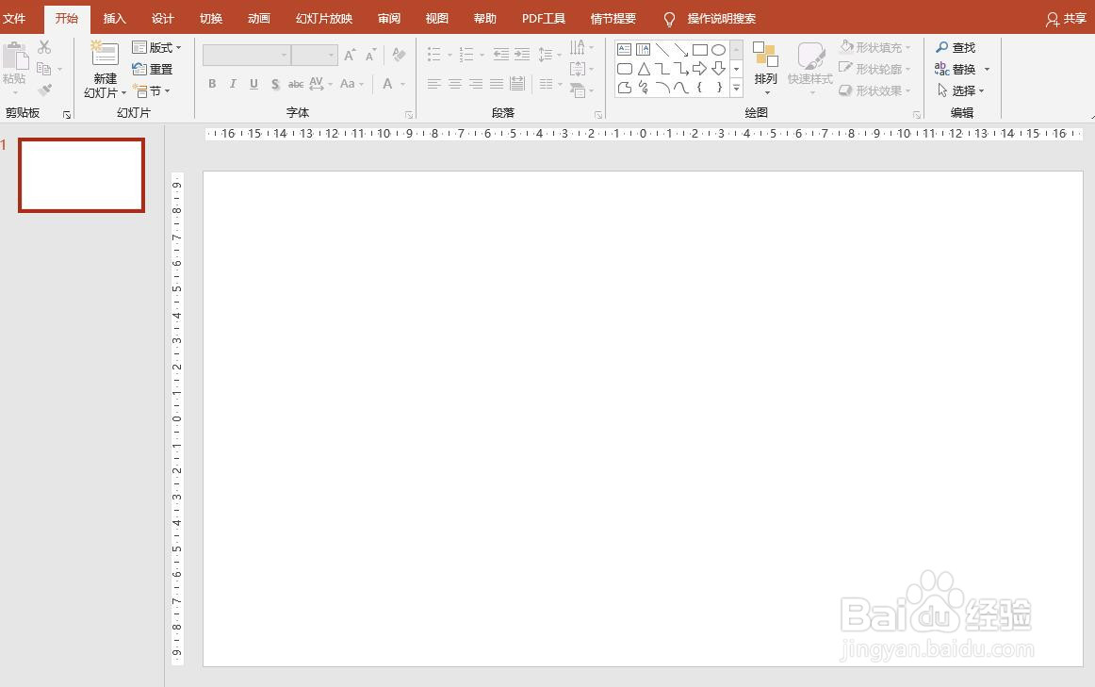Select the vertical text box shape
1095x687 pixels.
(x=644, y=50)
